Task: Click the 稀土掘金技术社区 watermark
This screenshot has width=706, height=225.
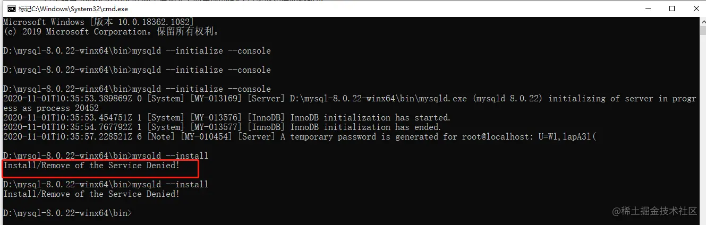Action: [654, 211]
